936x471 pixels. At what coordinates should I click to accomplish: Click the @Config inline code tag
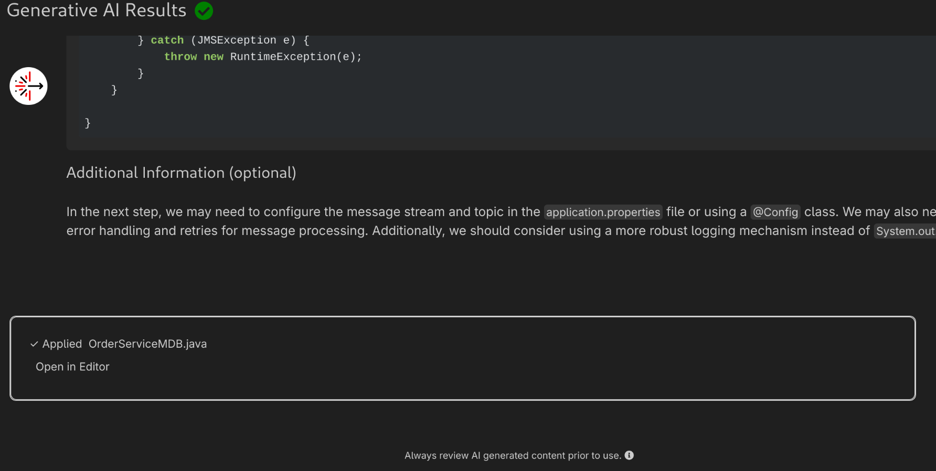point(775,212)
